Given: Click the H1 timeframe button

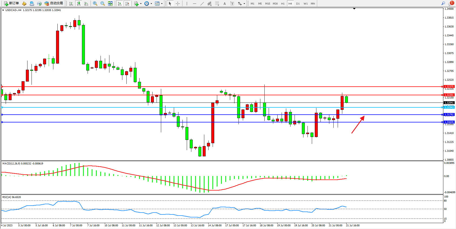Looking at the screenshot, I should pyautogui.click(x=283, y=3).
